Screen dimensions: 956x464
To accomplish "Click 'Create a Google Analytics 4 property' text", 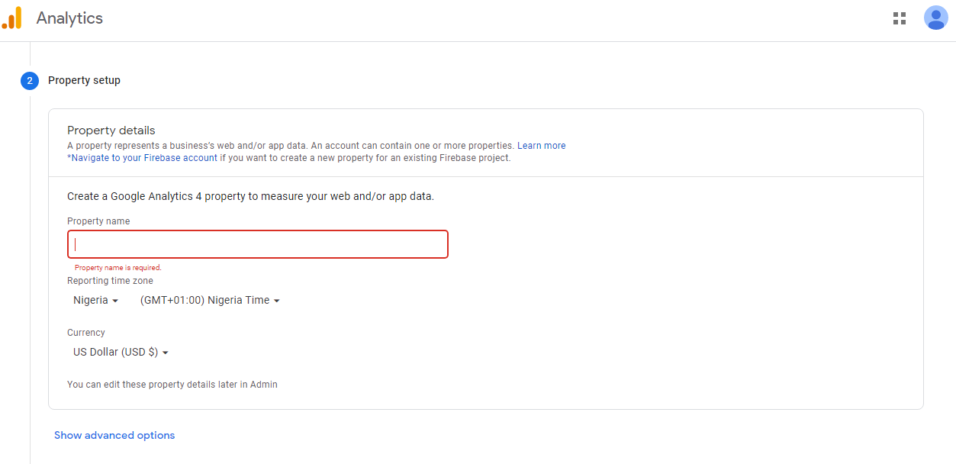I will coord(250,196).
